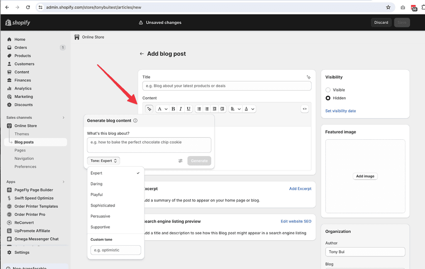425x269 pixels.
Task: Open Navigation under Online Store
Action: tap(24, 158)
